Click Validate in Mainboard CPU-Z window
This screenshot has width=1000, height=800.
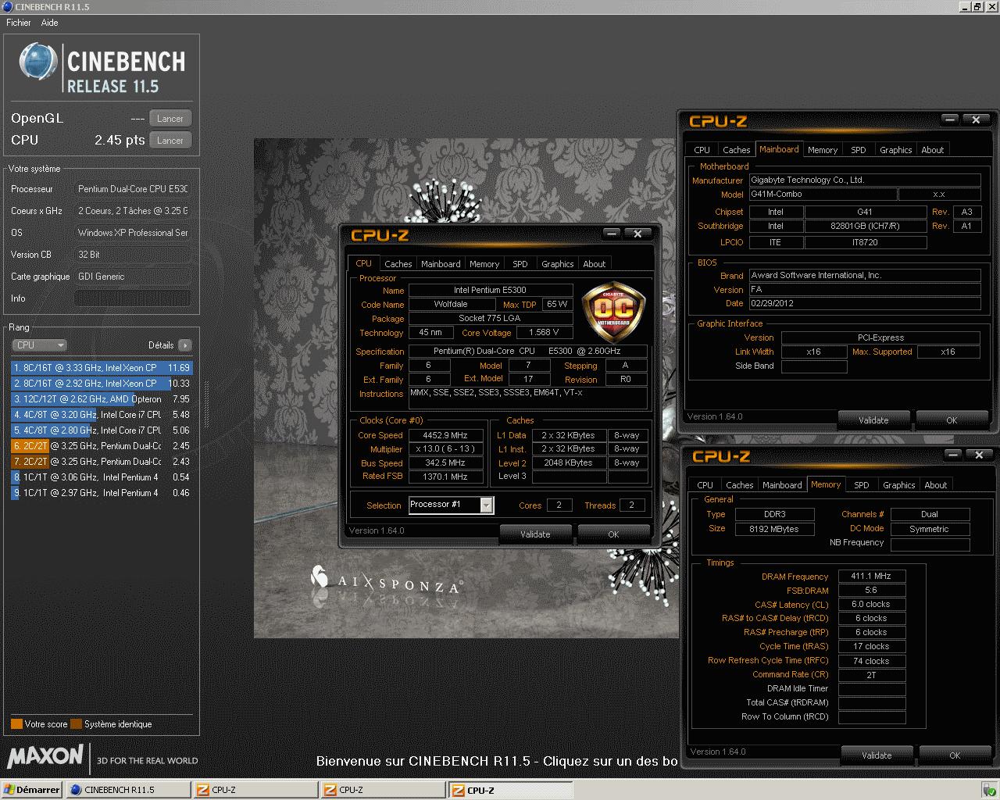coord(873,420)
